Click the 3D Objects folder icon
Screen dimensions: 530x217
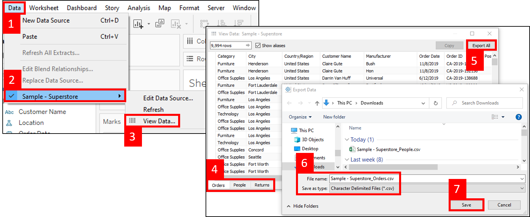click(x=297, y=140)
